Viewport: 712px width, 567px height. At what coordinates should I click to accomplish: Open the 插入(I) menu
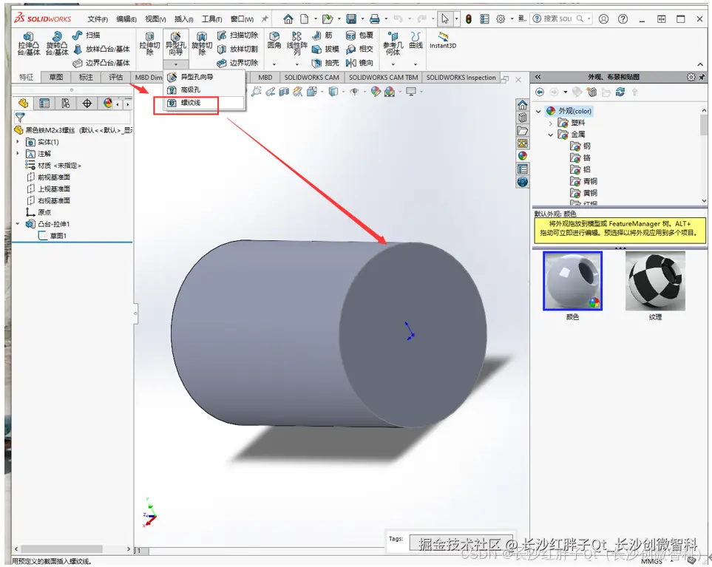pyautogui.click(x=184, y=19)
